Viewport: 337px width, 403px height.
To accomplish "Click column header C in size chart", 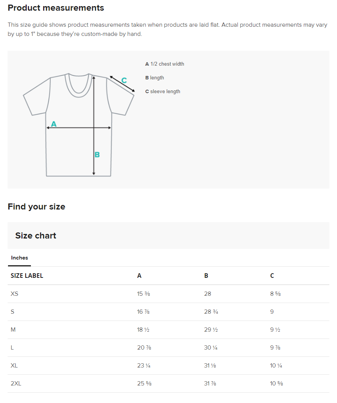I will pyautogui.click(x=272, y=276).
